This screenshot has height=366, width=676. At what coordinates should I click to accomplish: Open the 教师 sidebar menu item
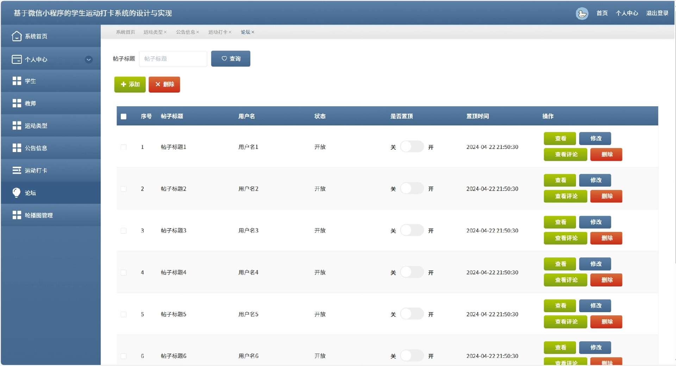coord(30,103)
